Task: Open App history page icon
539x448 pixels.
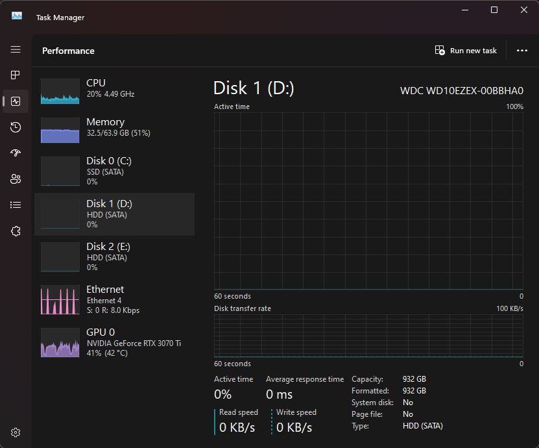Action: [16, 127]
